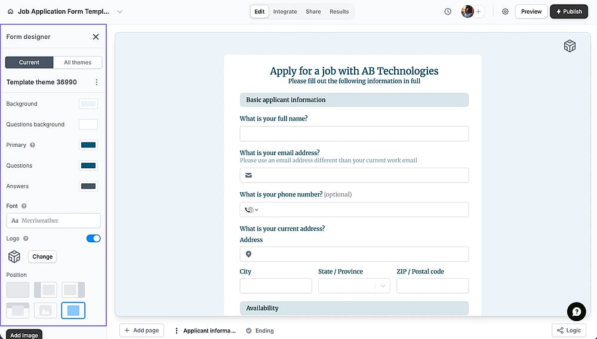Open the help chat bubble icon

(x=576, y=312)
